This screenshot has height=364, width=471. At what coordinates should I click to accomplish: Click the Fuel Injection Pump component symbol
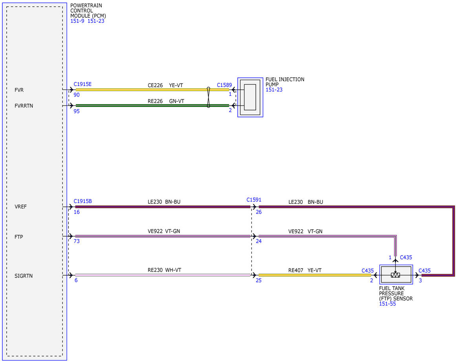click(x=250, y=97)
